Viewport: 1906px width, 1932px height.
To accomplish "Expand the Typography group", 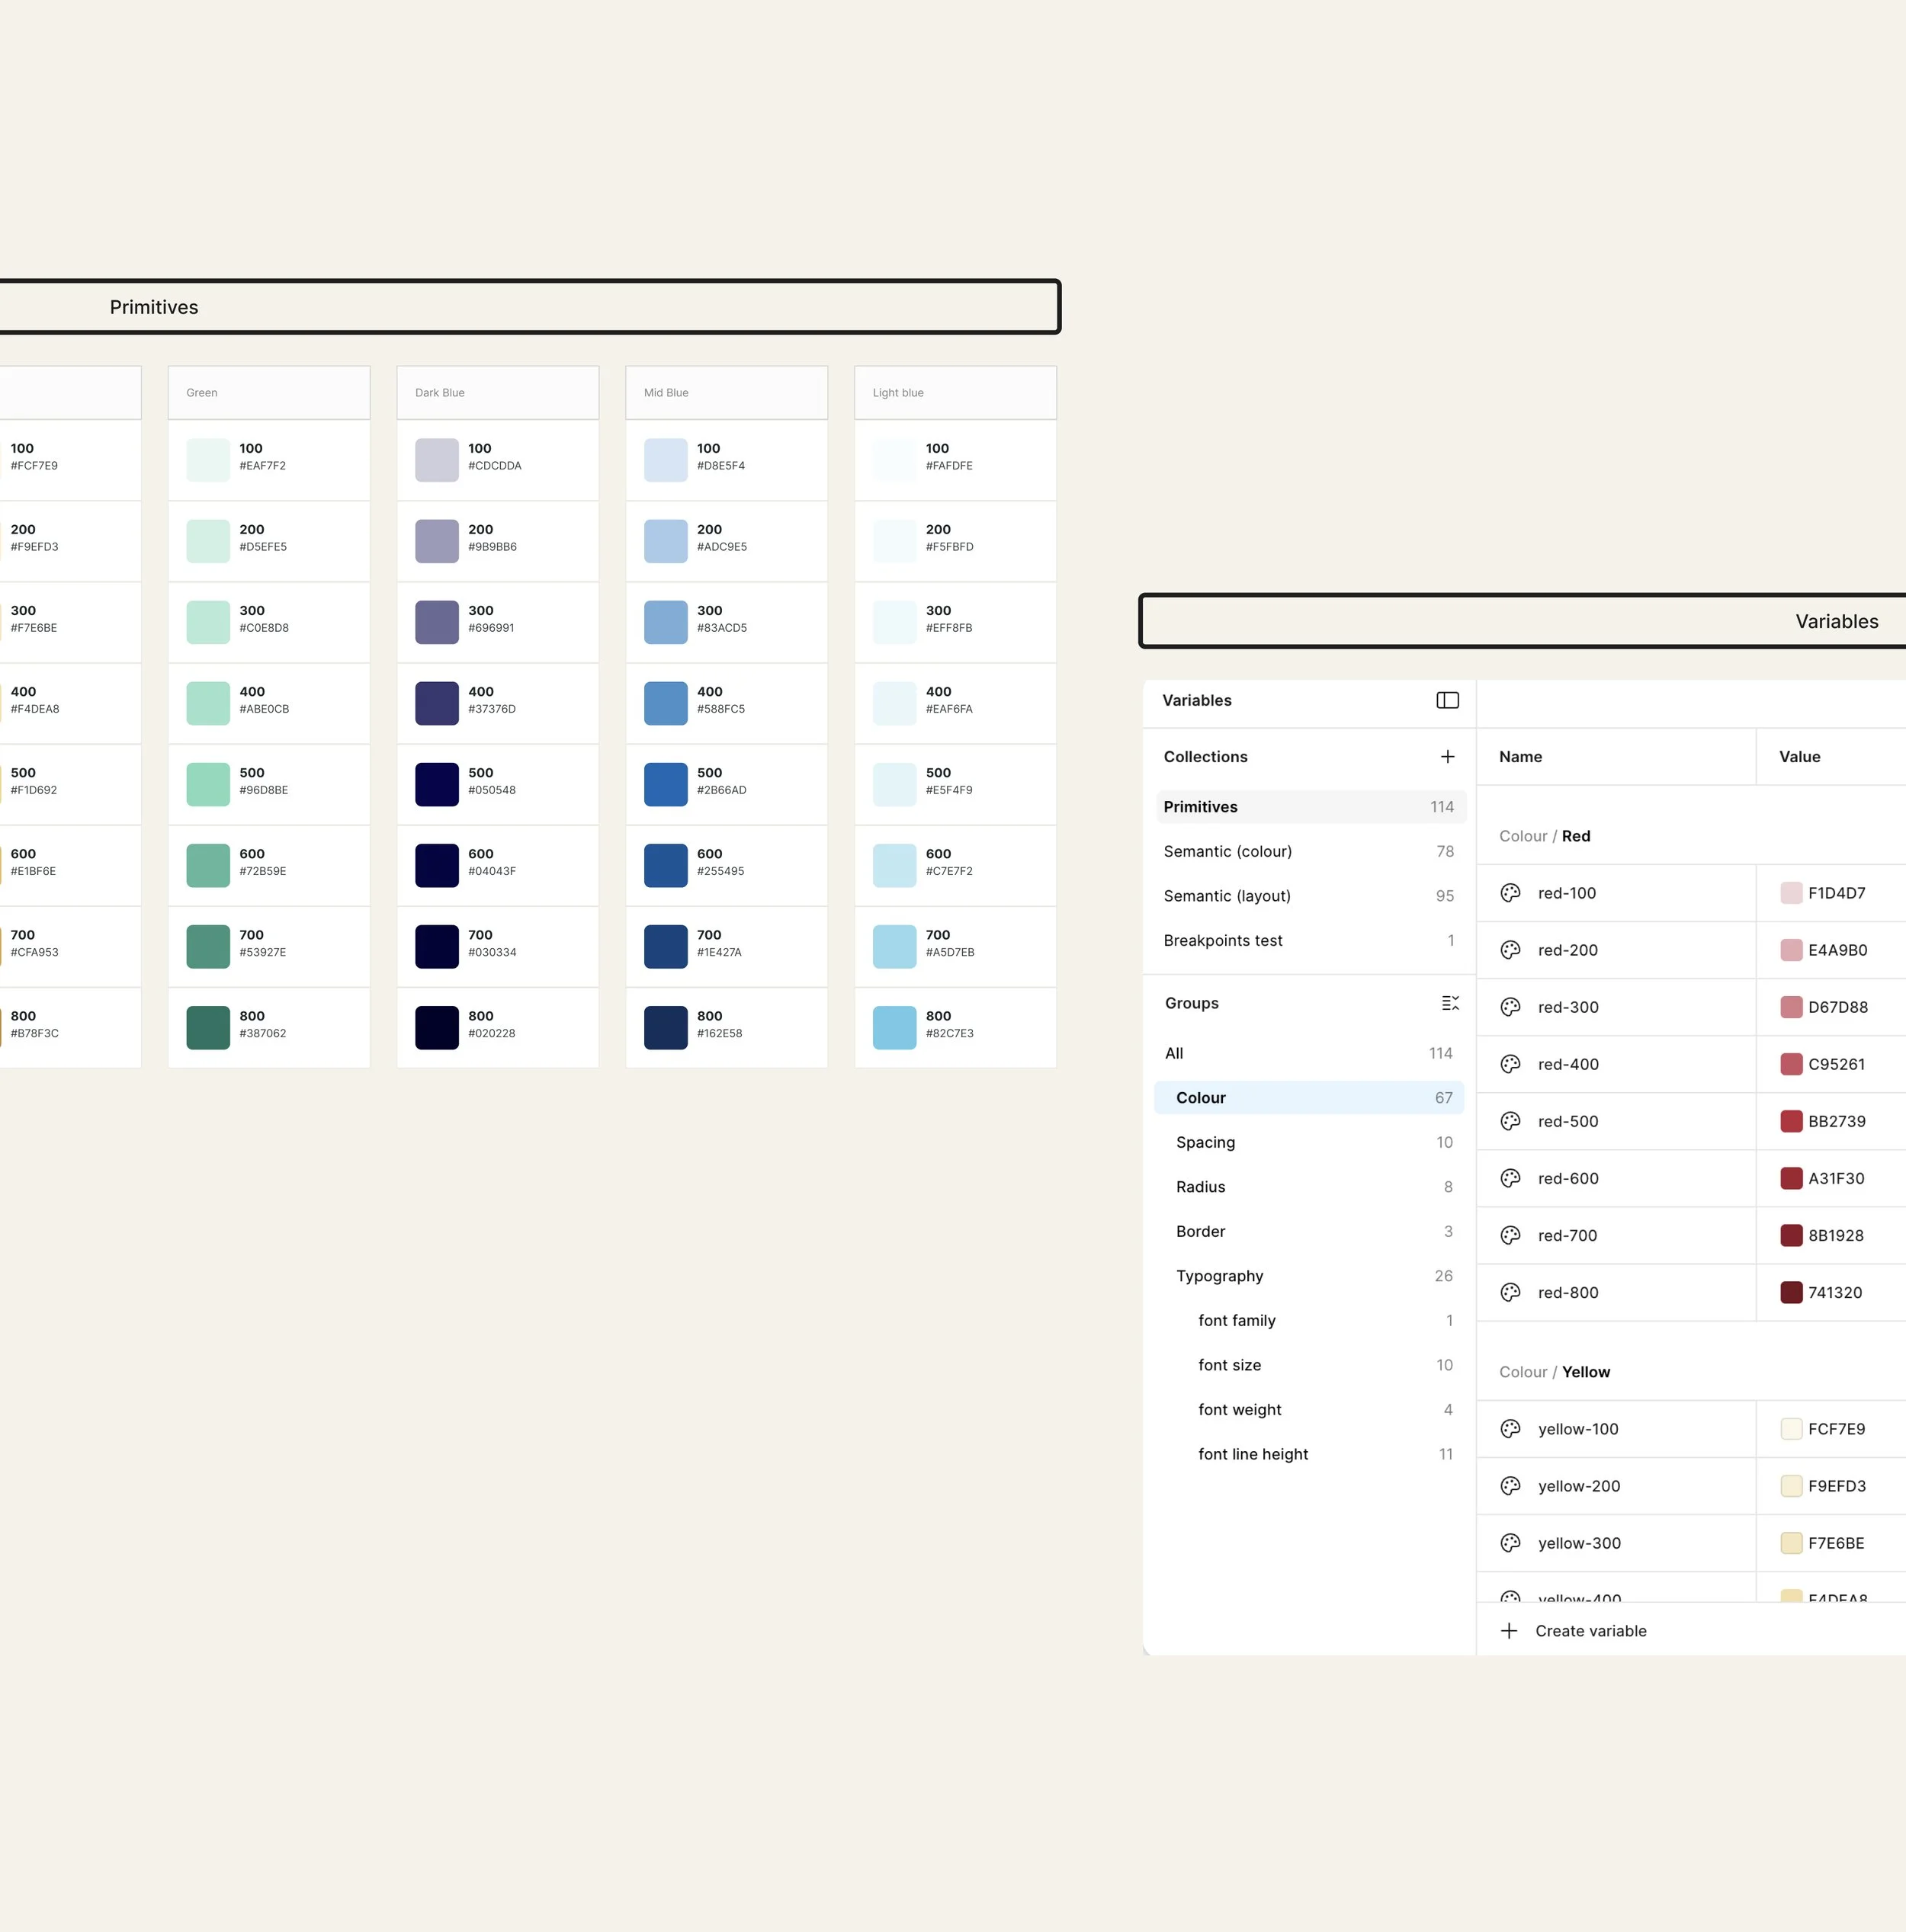I will coord(1218,1276).
